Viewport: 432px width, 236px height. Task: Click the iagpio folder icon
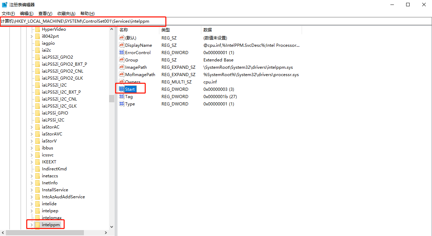click(x=37, y=43)
